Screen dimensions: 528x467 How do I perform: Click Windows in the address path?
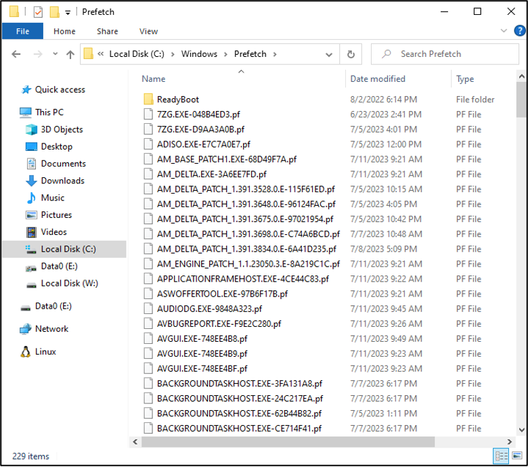199,54
